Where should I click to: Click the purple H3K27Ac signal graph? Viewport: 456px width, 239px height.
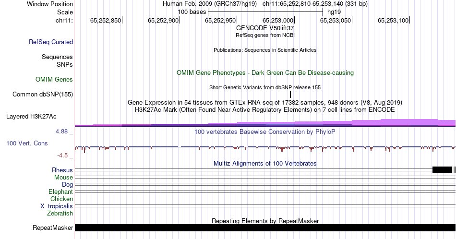click(265, 123)
